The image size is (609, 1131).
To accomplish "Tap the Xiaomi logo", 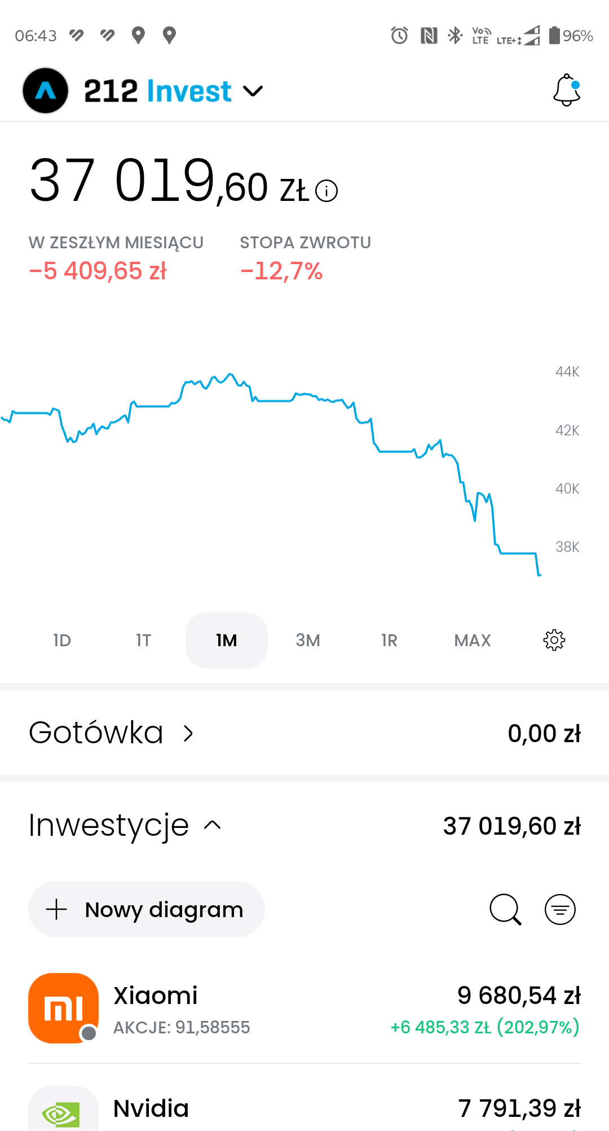I will click(63, 1008).
